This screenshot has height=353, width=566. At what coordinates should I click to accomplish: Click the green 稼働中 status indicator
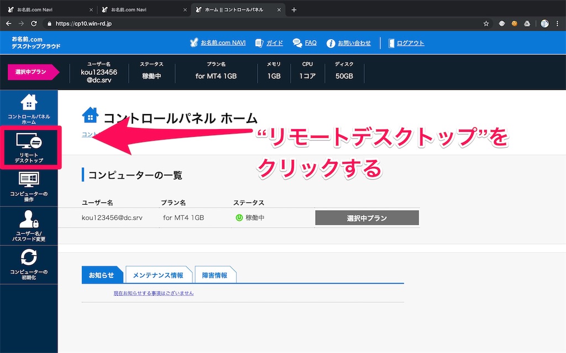point(238,217)
